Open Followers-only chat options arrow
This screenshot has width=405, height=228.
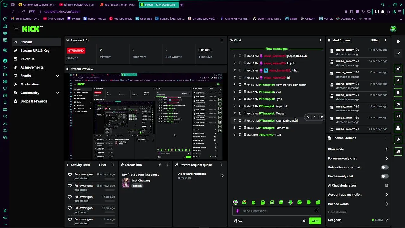[387, 158]
